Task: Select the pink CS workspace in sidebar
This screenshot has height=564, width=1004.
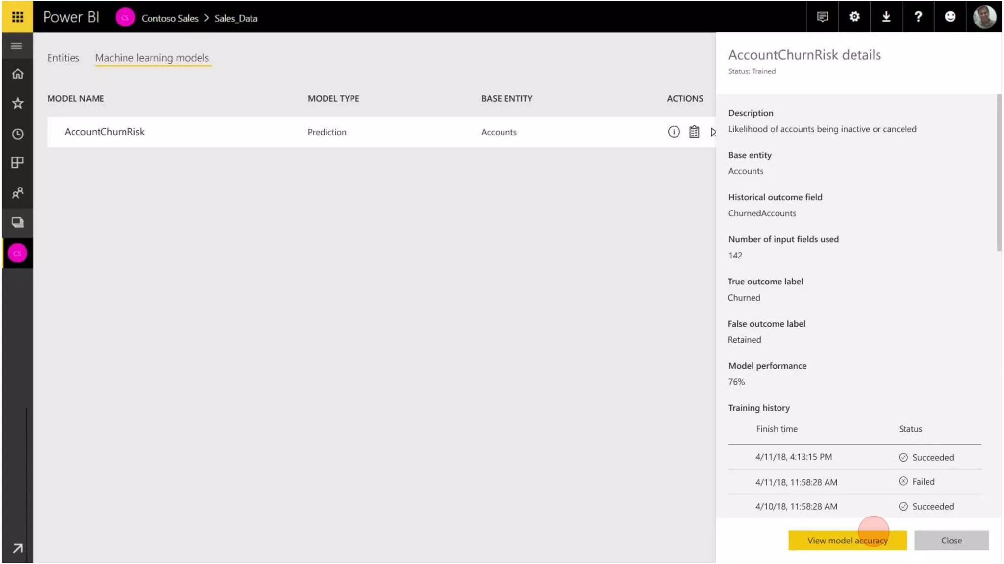Action: pos(18,253)
